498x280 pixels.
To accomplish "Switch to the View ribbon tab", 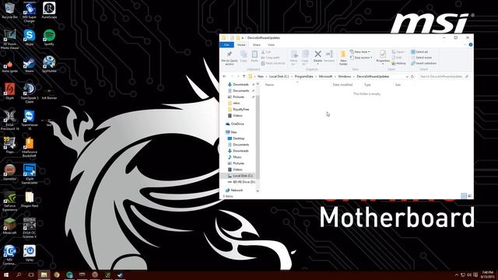I will (x=271, y=45).
